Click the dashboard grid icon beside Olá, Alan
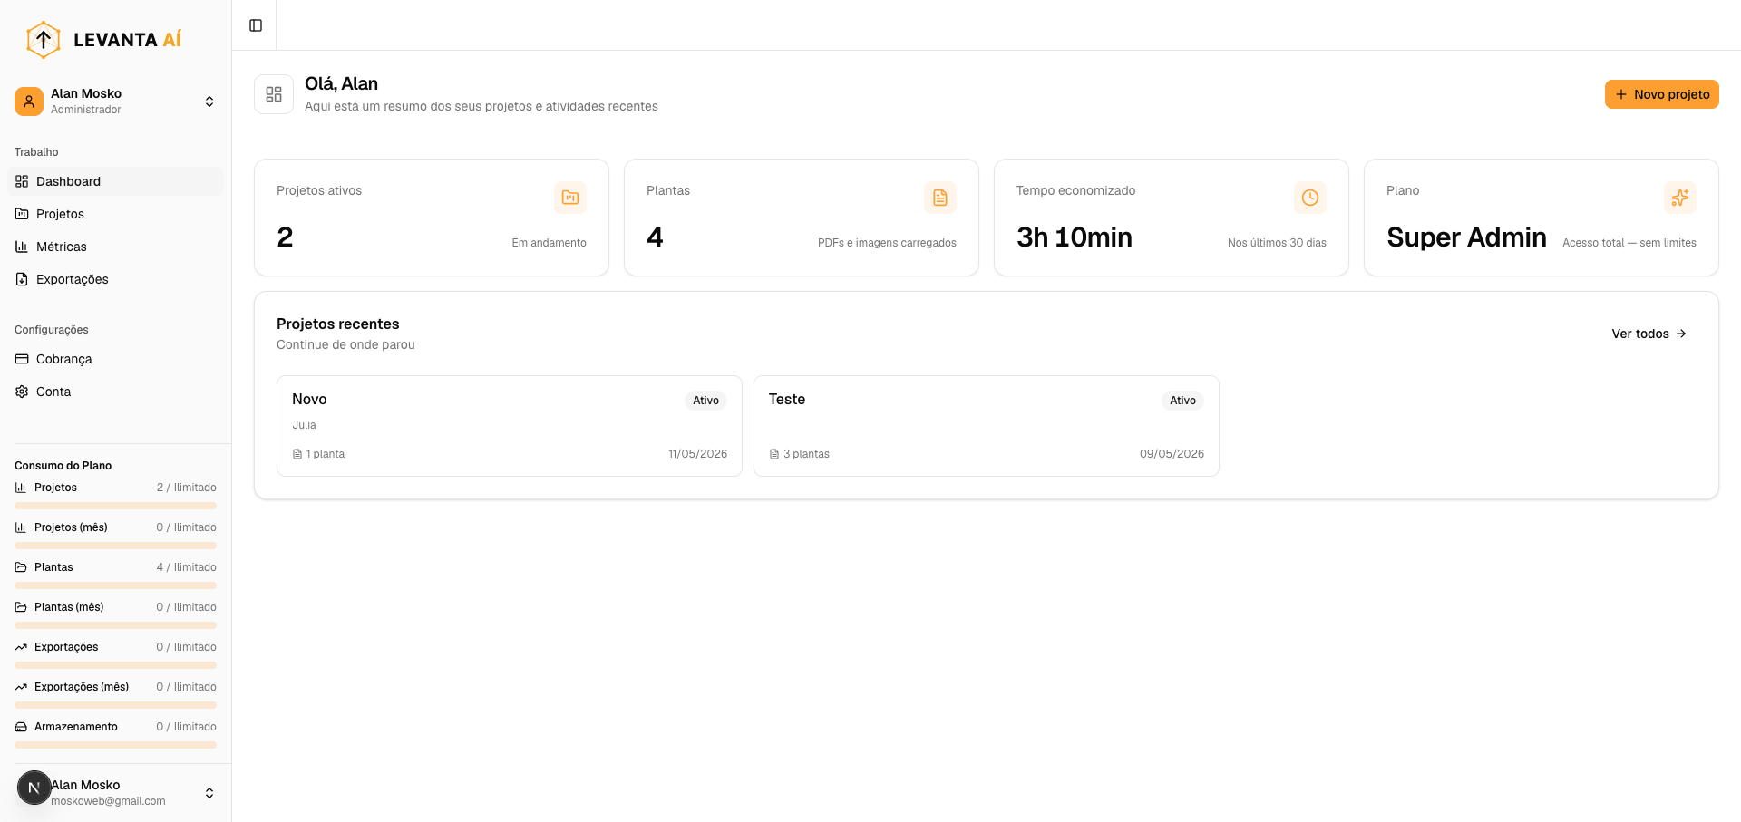Screen dimensions: 1741x822 point(274,94)
